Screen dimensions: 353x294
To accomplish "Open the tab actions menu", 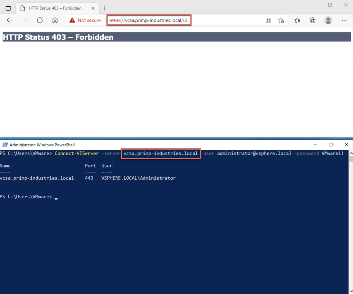I will [8, 8].
